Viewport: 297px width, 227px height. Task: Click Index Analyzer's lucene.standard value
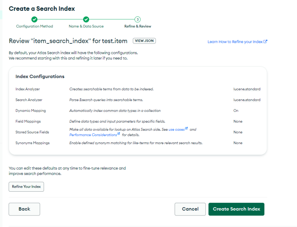247,89
